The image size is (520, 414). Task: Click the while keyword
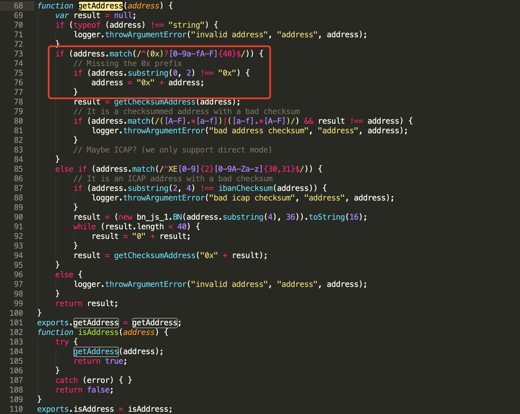[x=85, y=226]
